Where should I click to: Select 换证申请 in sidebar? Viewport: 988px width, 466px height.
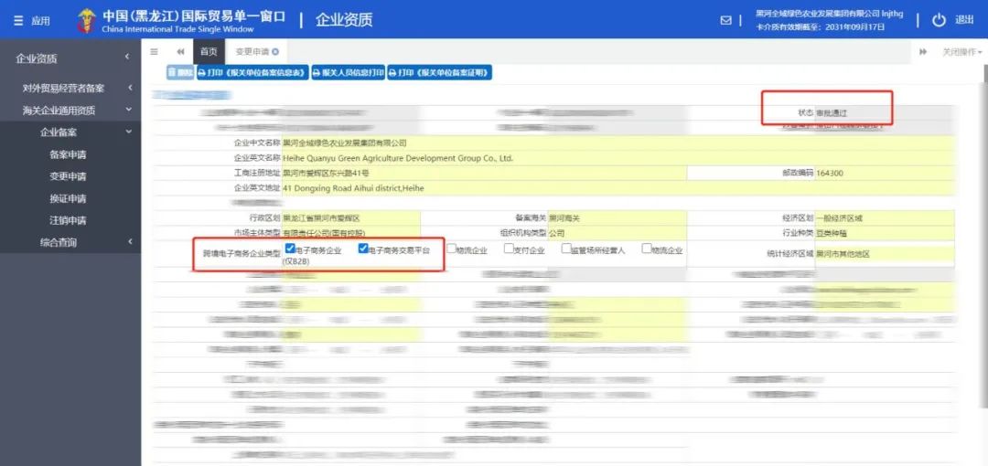pyautogui.click(x=68, y=199)
